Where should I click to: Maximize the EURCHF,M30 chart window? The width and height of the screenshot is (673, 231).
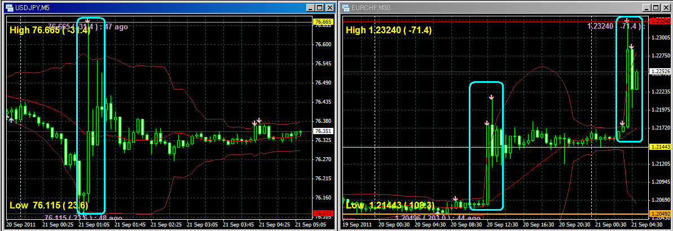656,8
